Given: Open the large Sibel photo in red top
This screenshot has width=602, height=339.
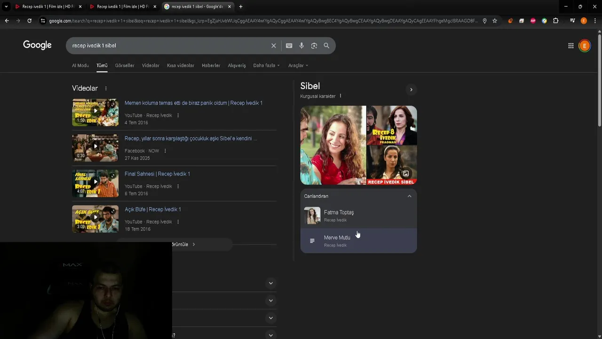Looking at the screenshot, I should click(333, 145).
